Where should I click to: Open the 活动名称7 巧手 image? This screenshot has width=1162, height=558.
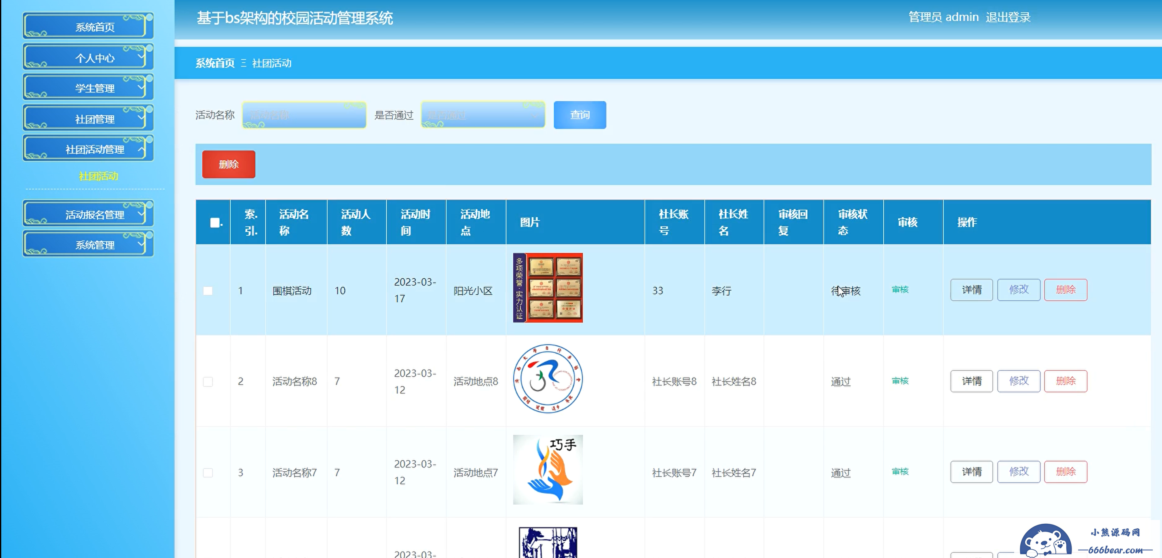tap(548, 470)
